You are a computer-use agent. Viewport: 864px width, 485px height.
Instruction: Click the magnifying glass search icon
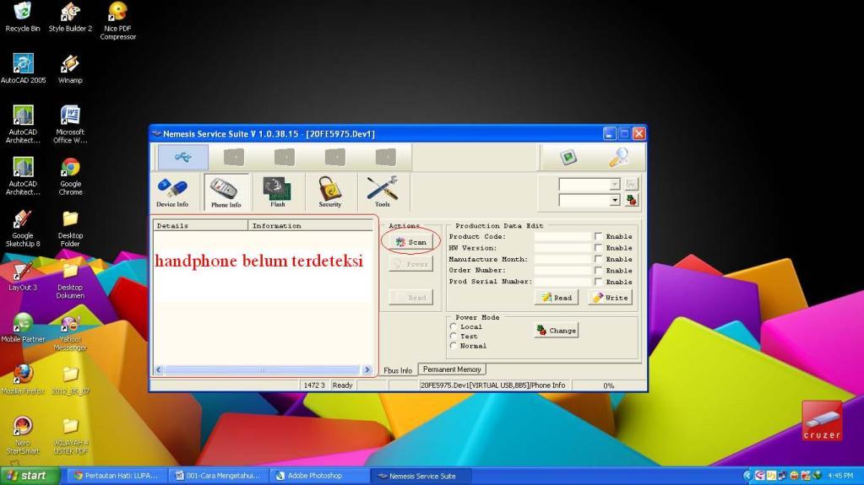pos(618,158)
